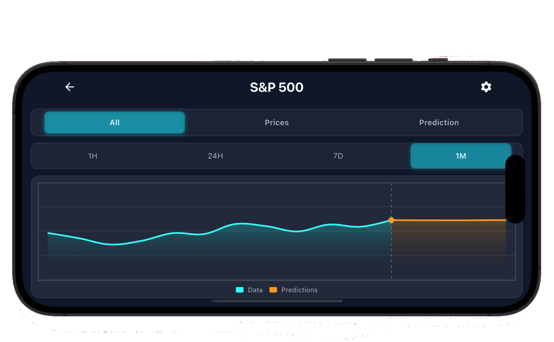Screen dimensions: 554x342
Task: Click the cyan Data legend swatch
Action: [240, 290]
